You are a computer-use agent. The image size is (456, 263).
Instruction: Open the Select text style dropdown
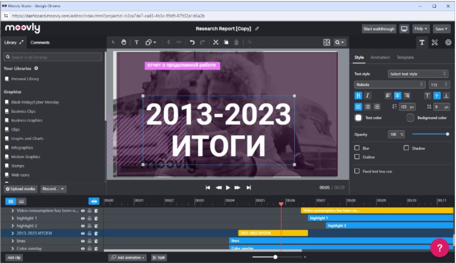pyautogui.click(x=418, y=74)
